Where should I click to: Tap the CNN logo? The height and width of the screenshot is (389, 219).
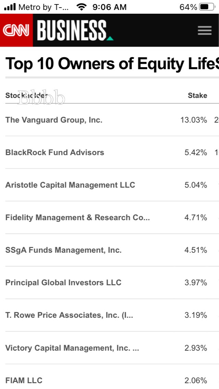(x=16, y=31)
